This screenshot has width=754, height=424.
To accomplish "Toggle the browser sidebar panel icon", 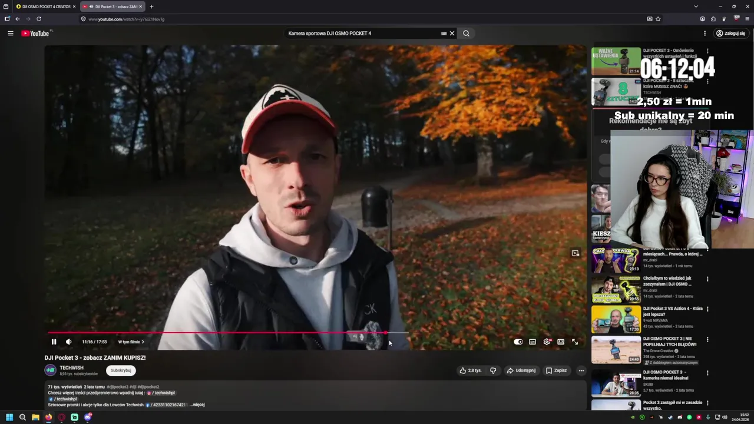I will pyautogui.click(x=7, y=19).
